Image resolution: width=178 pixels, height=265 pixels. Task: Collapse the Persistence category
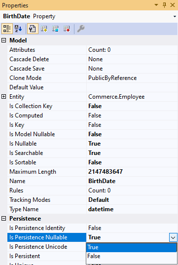(4, 219)
